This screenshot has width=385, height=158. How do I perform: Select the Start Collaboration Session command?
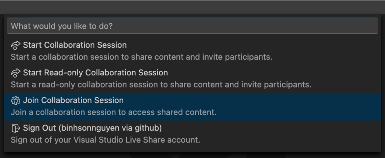click(192, 51)
